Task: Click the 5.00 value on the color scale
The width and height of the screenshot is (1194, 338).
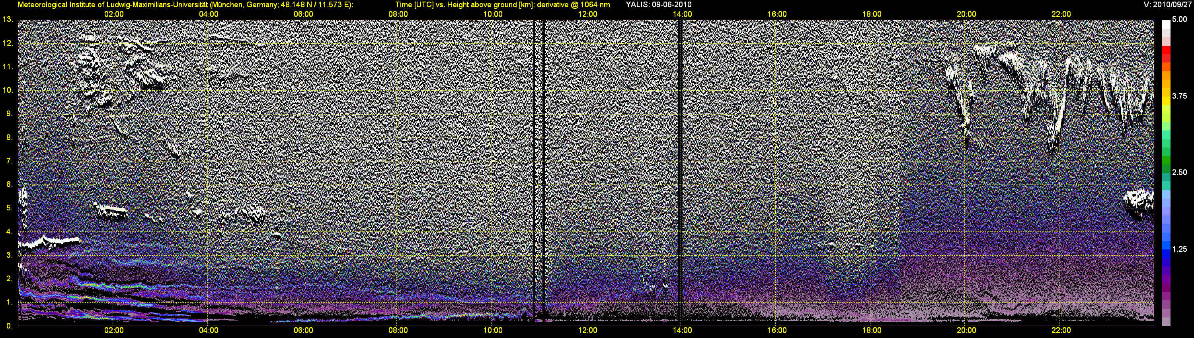Action: pyautogui.click(x=1180, y=19)
